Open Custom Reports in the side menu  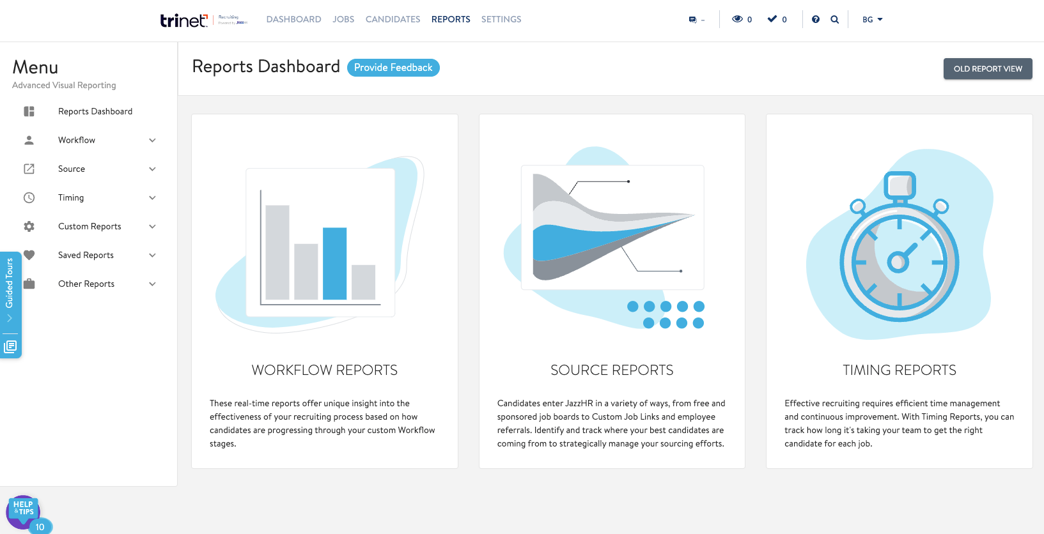pyautogui.click(x=90, y=226)
